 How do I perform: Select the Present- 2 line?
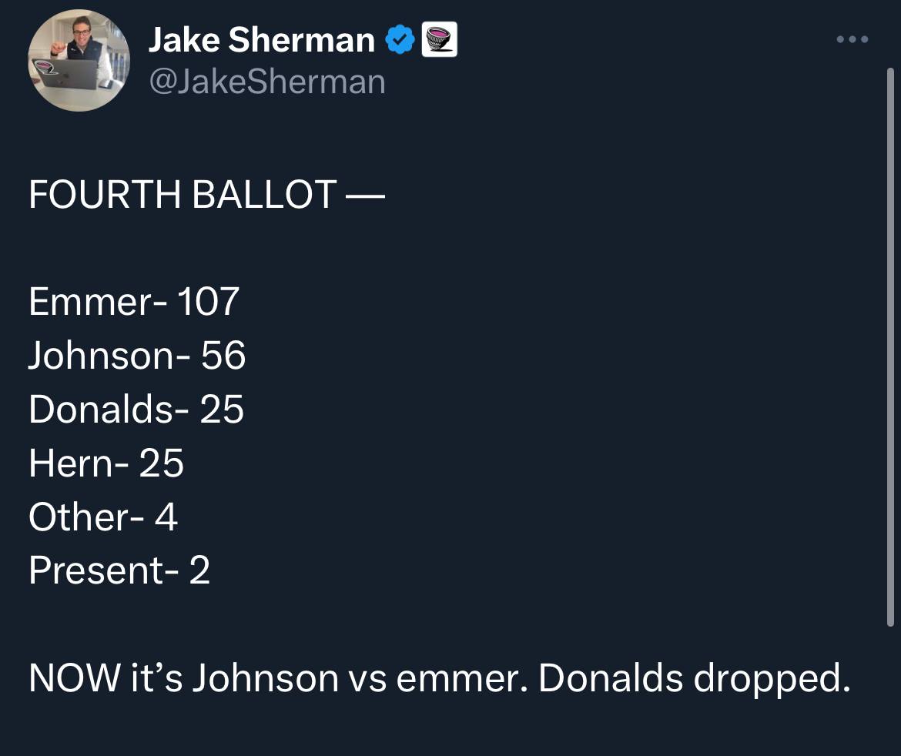click(x=119, y=570)
